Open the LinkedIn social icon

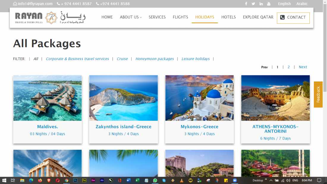point(261,4)
